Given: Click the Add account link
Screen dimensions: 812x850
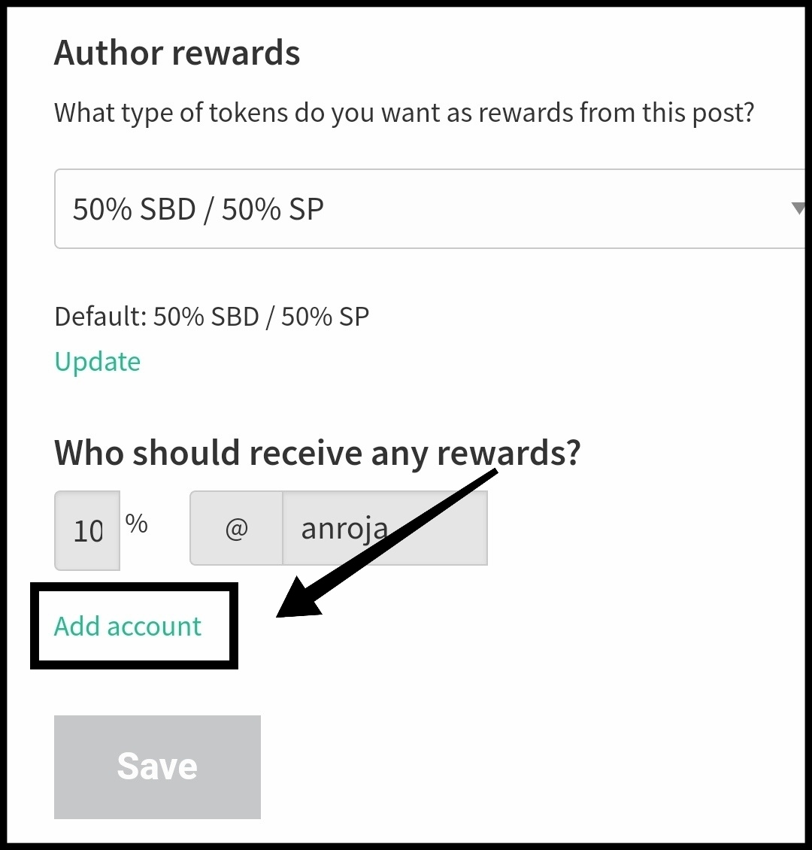Looking at the screenshot, I should (x=127, y=626).
